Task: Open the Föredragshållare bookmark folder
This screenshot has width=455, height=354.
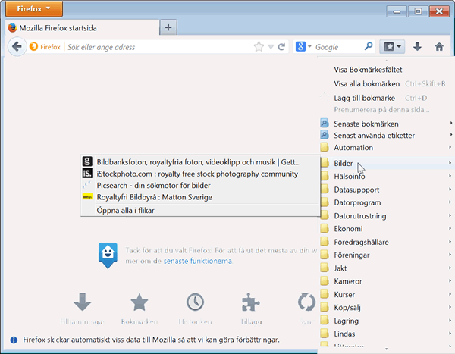Action: point(386,242)
